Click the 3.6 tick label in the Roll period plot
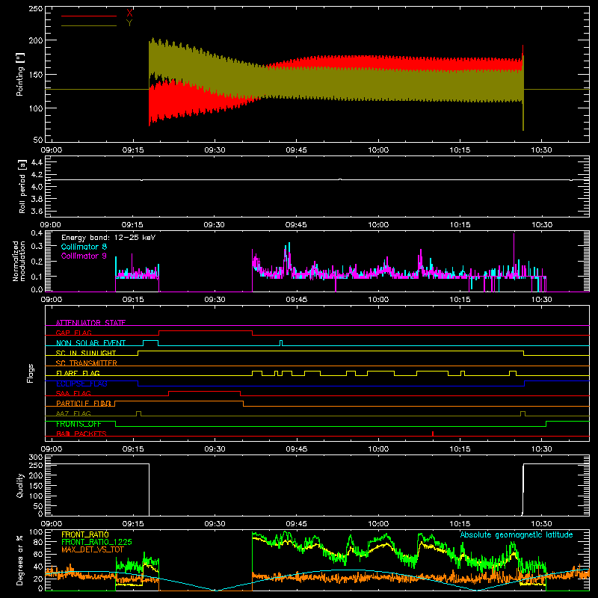The width and height of the screenshot is (598, 598). 37,211
